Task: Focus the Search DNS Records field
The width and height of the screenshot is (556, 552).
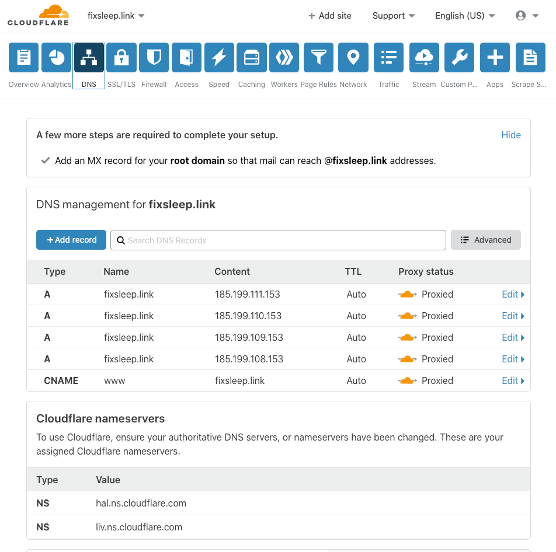Action: [278, 240]
